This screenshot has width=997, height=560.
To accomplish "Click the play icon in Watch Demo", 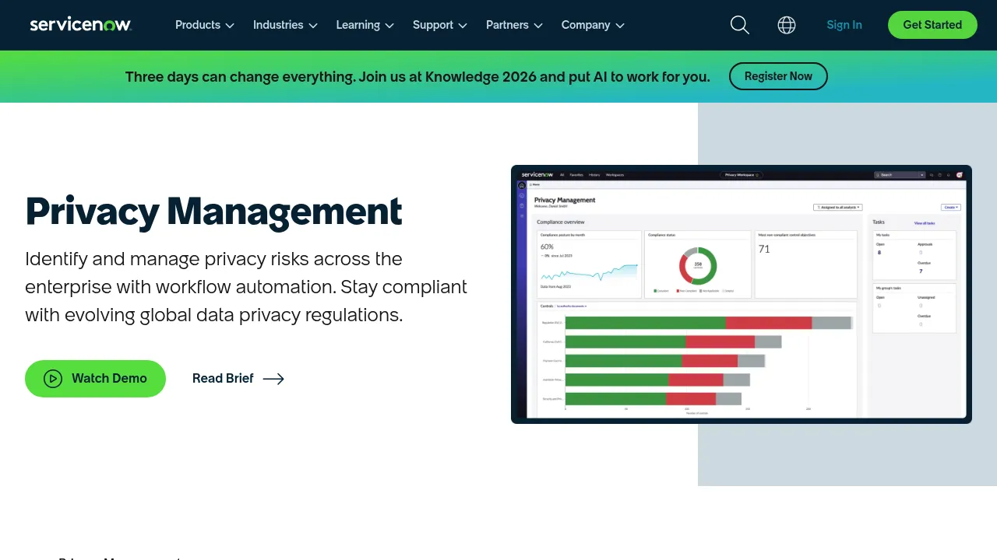I will point(53,379).
